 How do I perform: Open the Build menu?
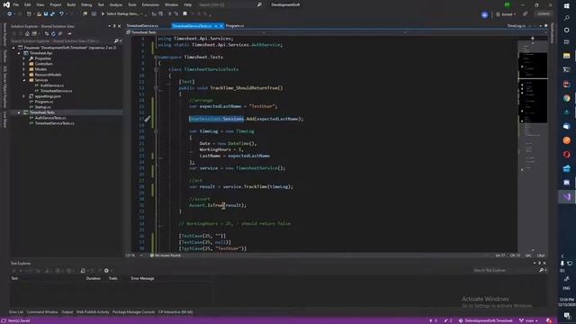coord(71,4)
